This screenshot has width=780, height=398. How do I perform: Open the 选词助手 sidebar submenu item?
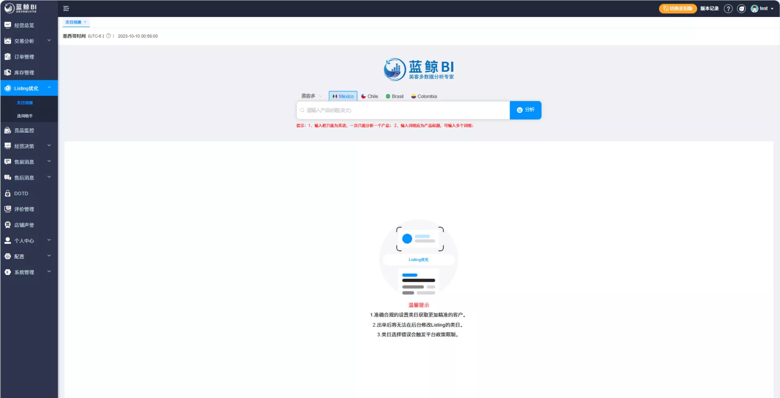(x=25, y=116)
